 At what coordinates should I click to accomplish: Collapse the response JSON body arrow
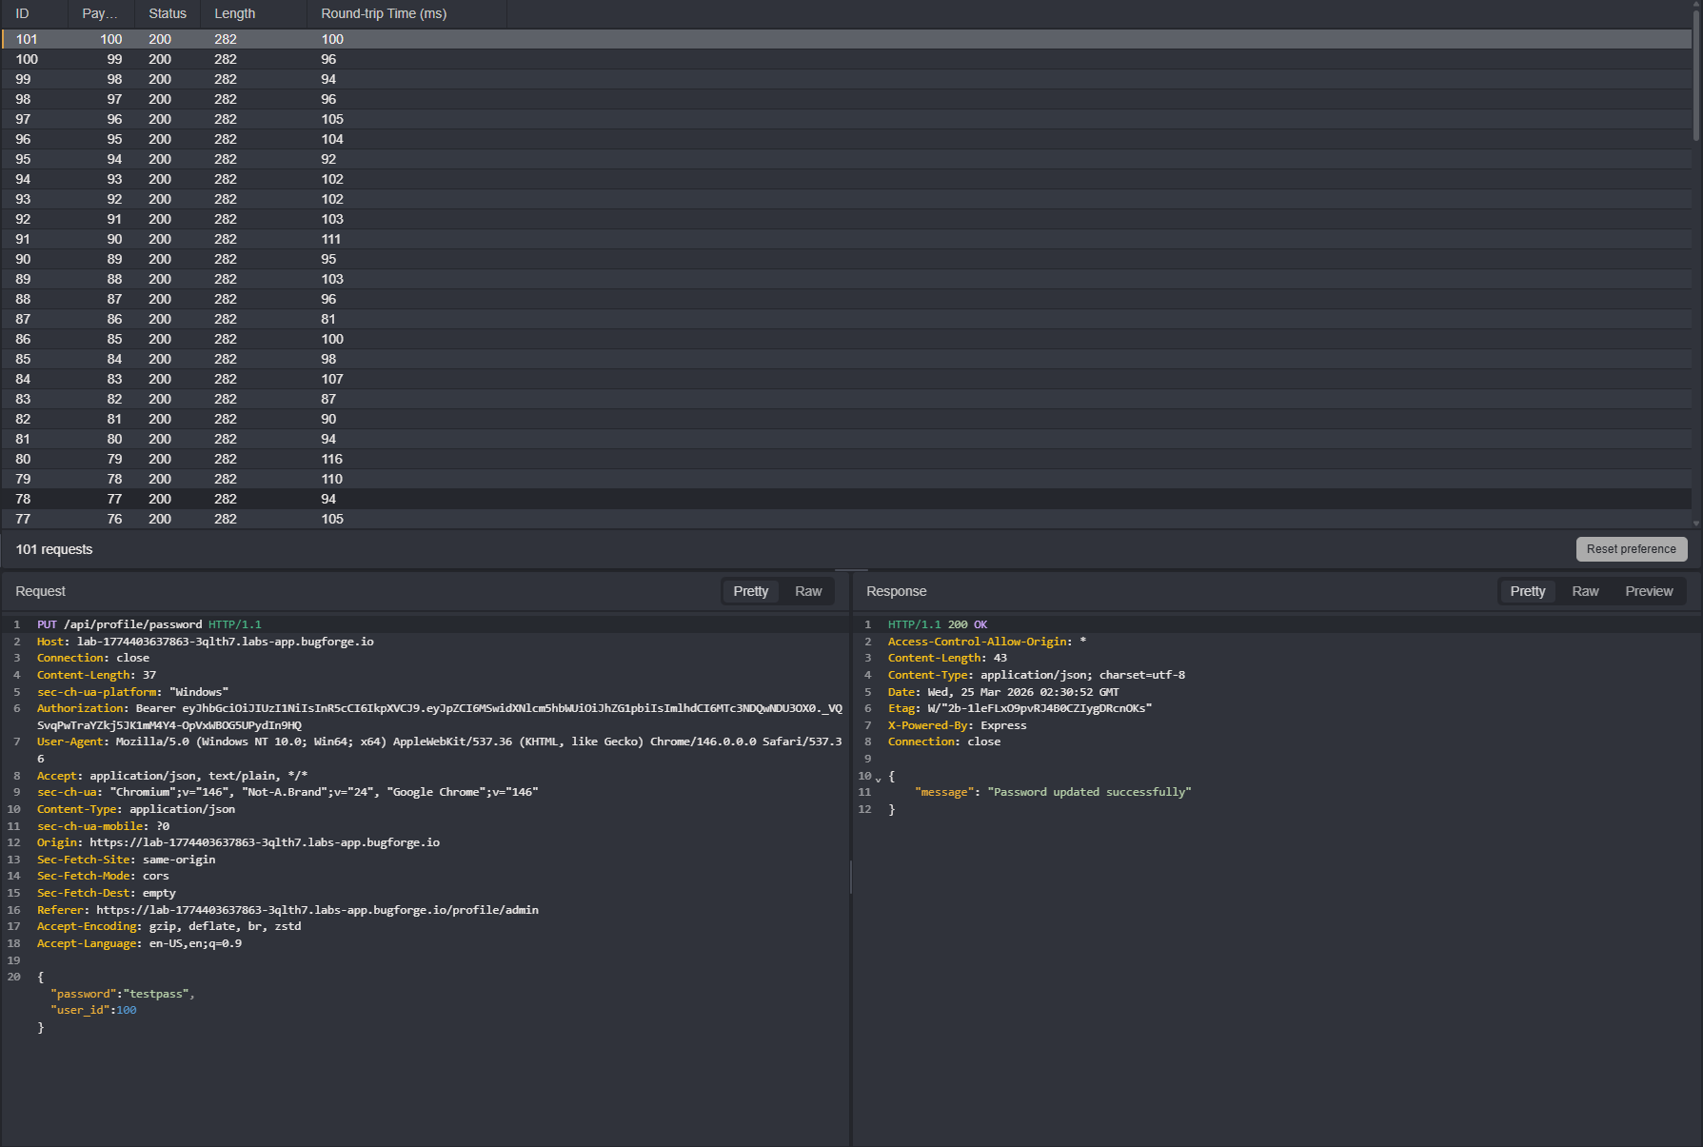pyautogui.click(x=878, y=778)
